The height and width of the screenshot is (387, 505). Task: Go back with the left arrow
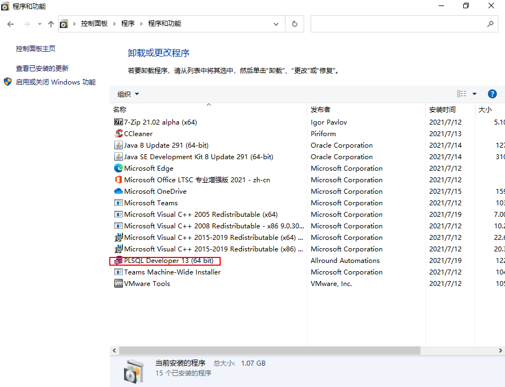pos(10,24)
